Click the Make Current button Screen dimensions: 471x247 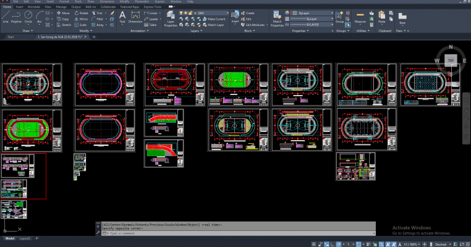click(x=216, y=19)
